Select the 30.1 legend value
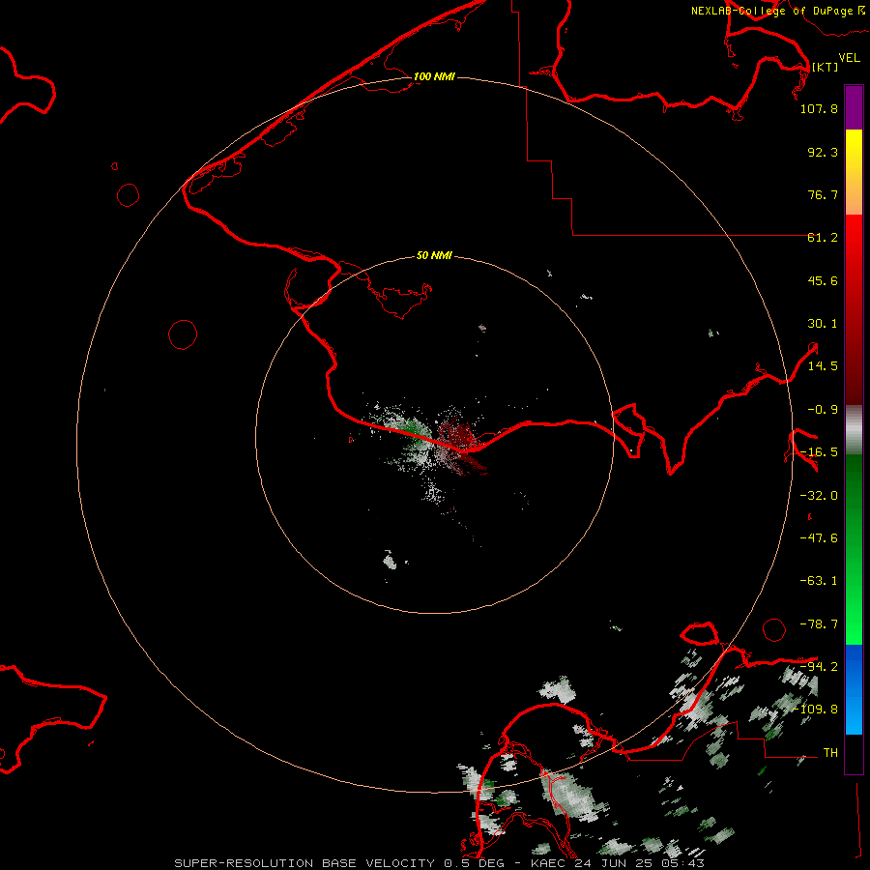 tap(823, 324)
